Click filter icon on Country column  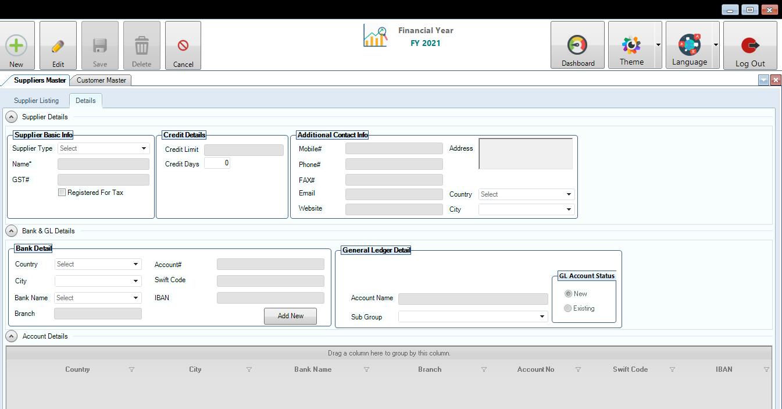pos(131,369)
